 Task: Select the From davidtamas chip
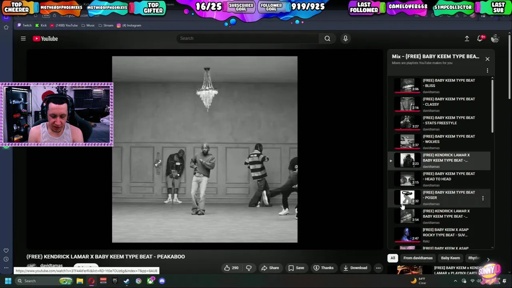(x=418, y=258)
